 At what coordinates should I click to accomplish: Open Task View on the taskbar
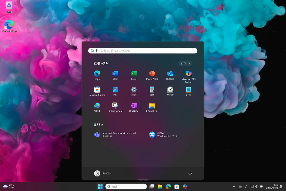tap(151, 186)
